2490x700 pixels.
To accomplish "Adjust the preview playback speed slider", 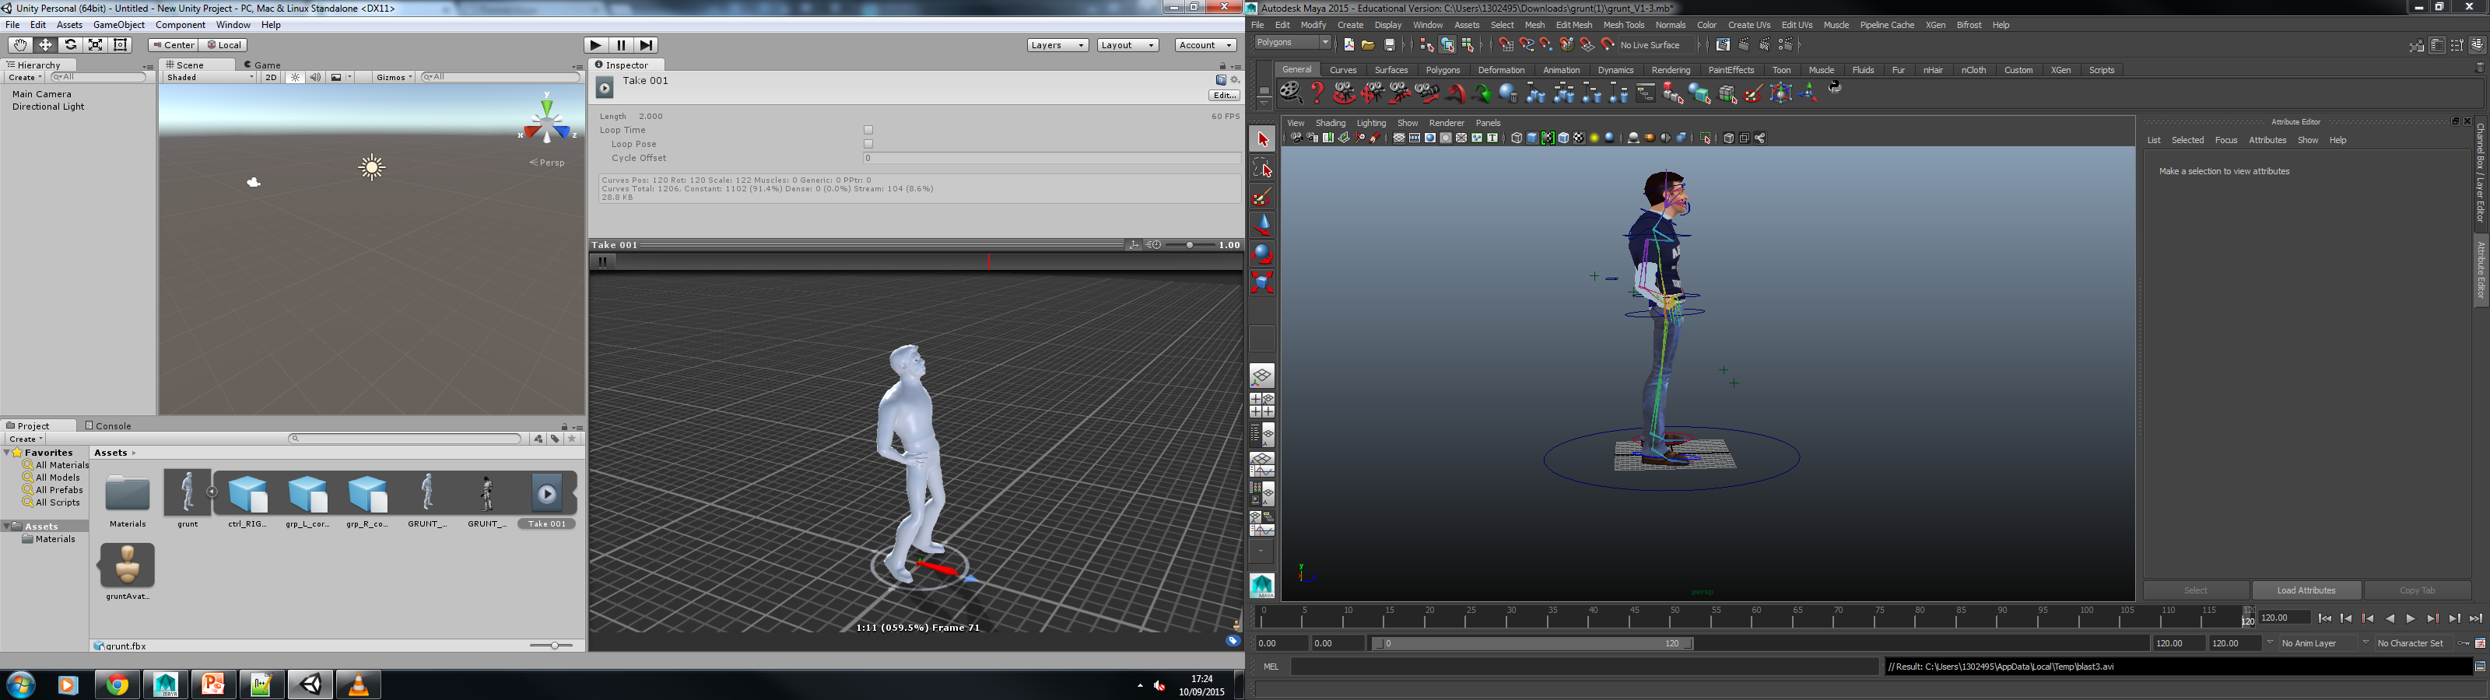I will pyautogui.click(x=1189, y=246).
